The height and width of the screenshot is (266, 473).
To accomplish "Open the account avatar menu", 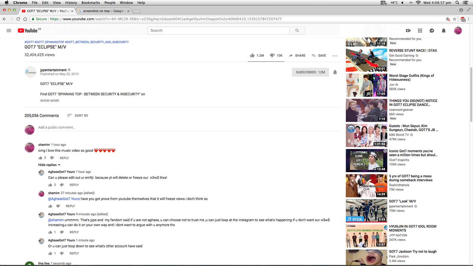I will (458, 30).
